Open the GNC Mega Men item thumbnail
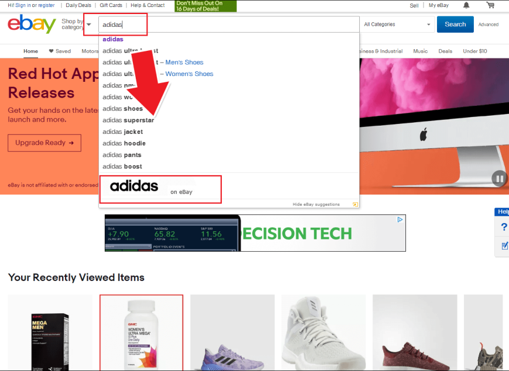The height and width of the screenshot is (371, 509). tap(50, 333)
